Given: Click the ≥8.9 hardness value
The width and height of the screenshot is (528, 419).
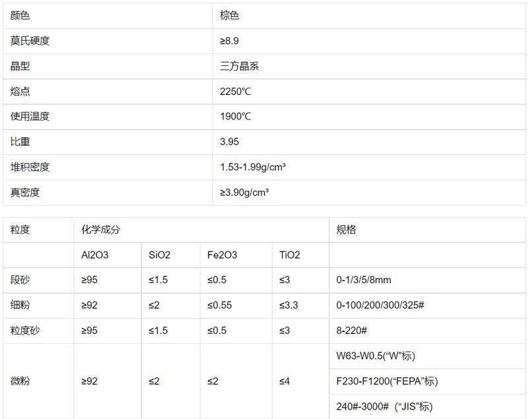Looking at the screenshot, I should (230, 41).
